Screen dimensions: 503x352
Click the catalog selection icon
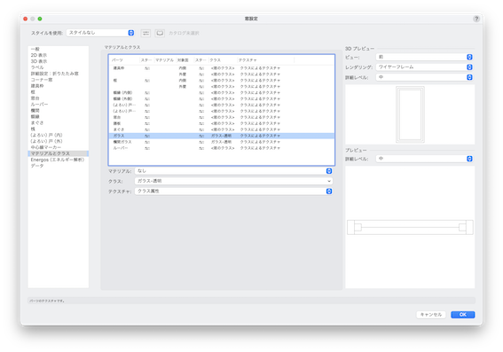pos(160,33)
